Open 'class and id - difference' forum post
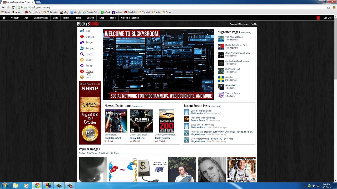Screen dimensions: 337x189 [202, 125]
